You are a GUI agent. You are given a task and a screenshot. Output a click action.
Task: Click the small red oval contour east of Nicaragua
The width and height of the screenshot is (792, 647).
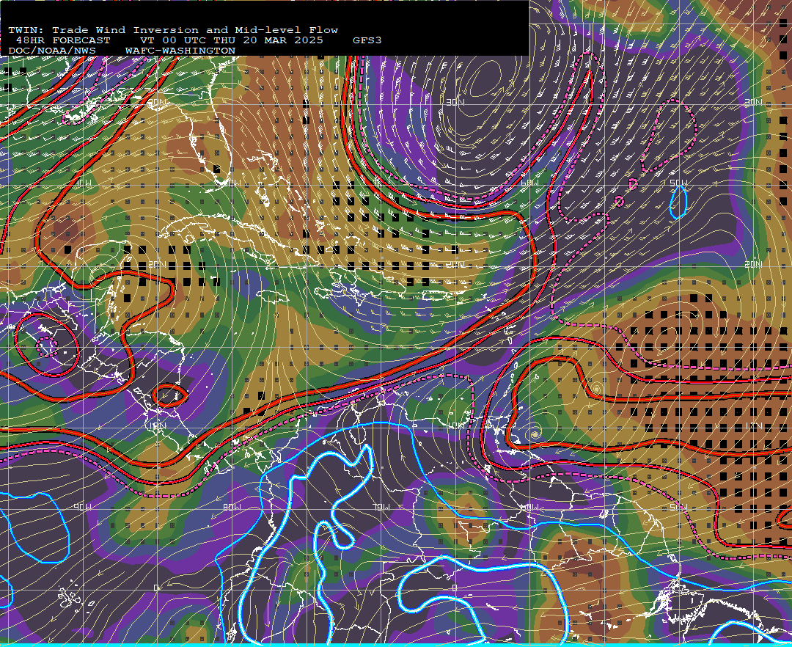click(169, 395)
